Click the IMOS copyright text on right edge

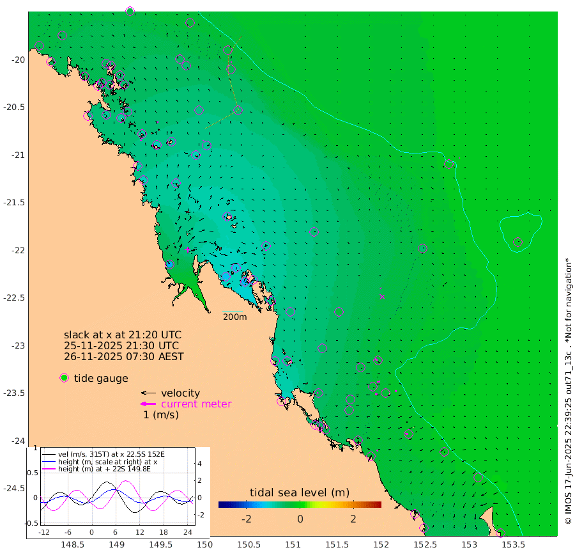tap(568, 391)
